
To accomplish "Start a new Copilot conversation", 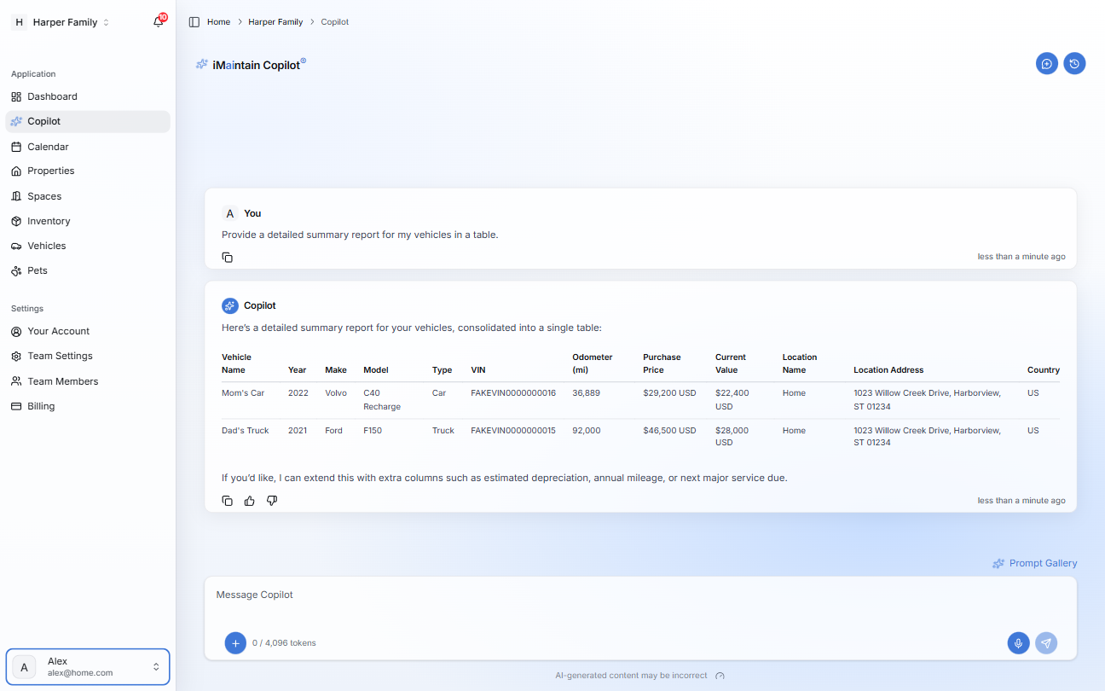I will tap(1047, 63).
